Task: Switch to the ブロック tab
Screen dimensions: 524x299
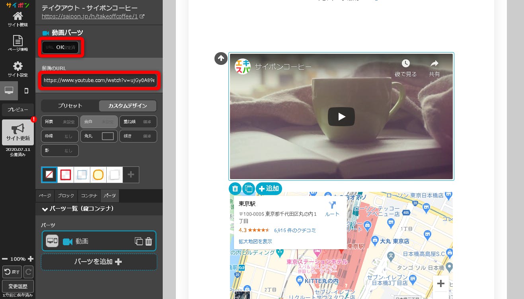Action: click(x=66, y=196)
